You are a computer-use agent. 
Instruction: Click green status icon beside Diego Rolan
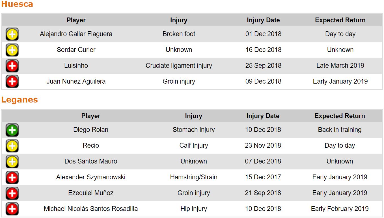pyautogui.click(x=12, y=130)
